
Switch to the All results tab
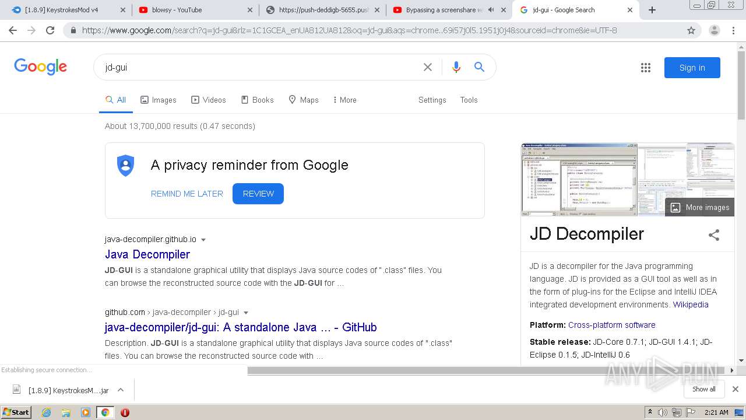[x=115, y=100]
